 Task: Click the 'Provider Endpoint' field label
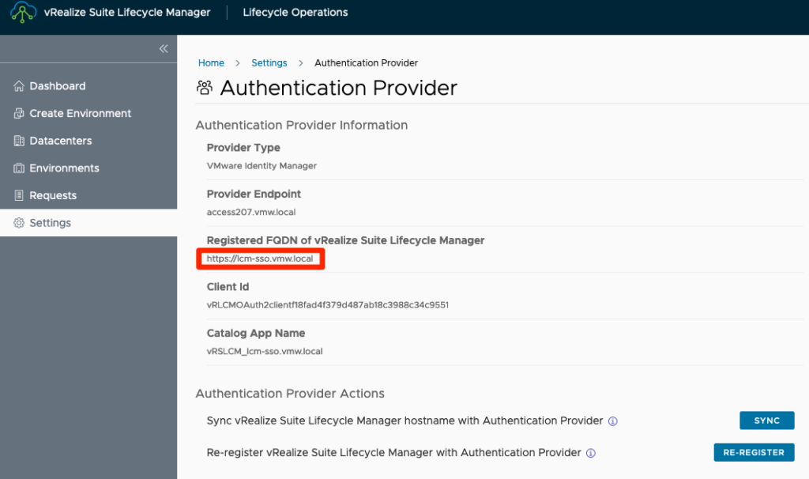(x=254, y=194)
